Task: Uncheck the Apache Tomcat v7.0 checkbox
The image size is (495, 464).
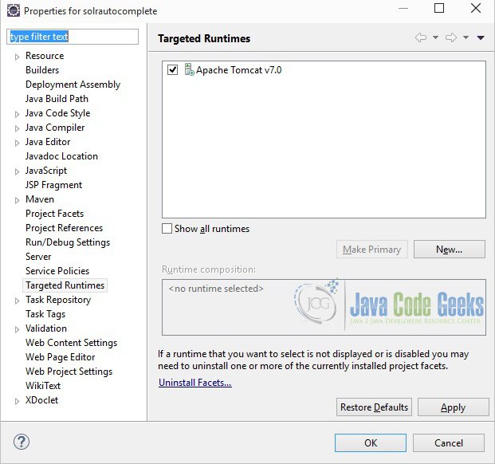Action: [172, 69]
